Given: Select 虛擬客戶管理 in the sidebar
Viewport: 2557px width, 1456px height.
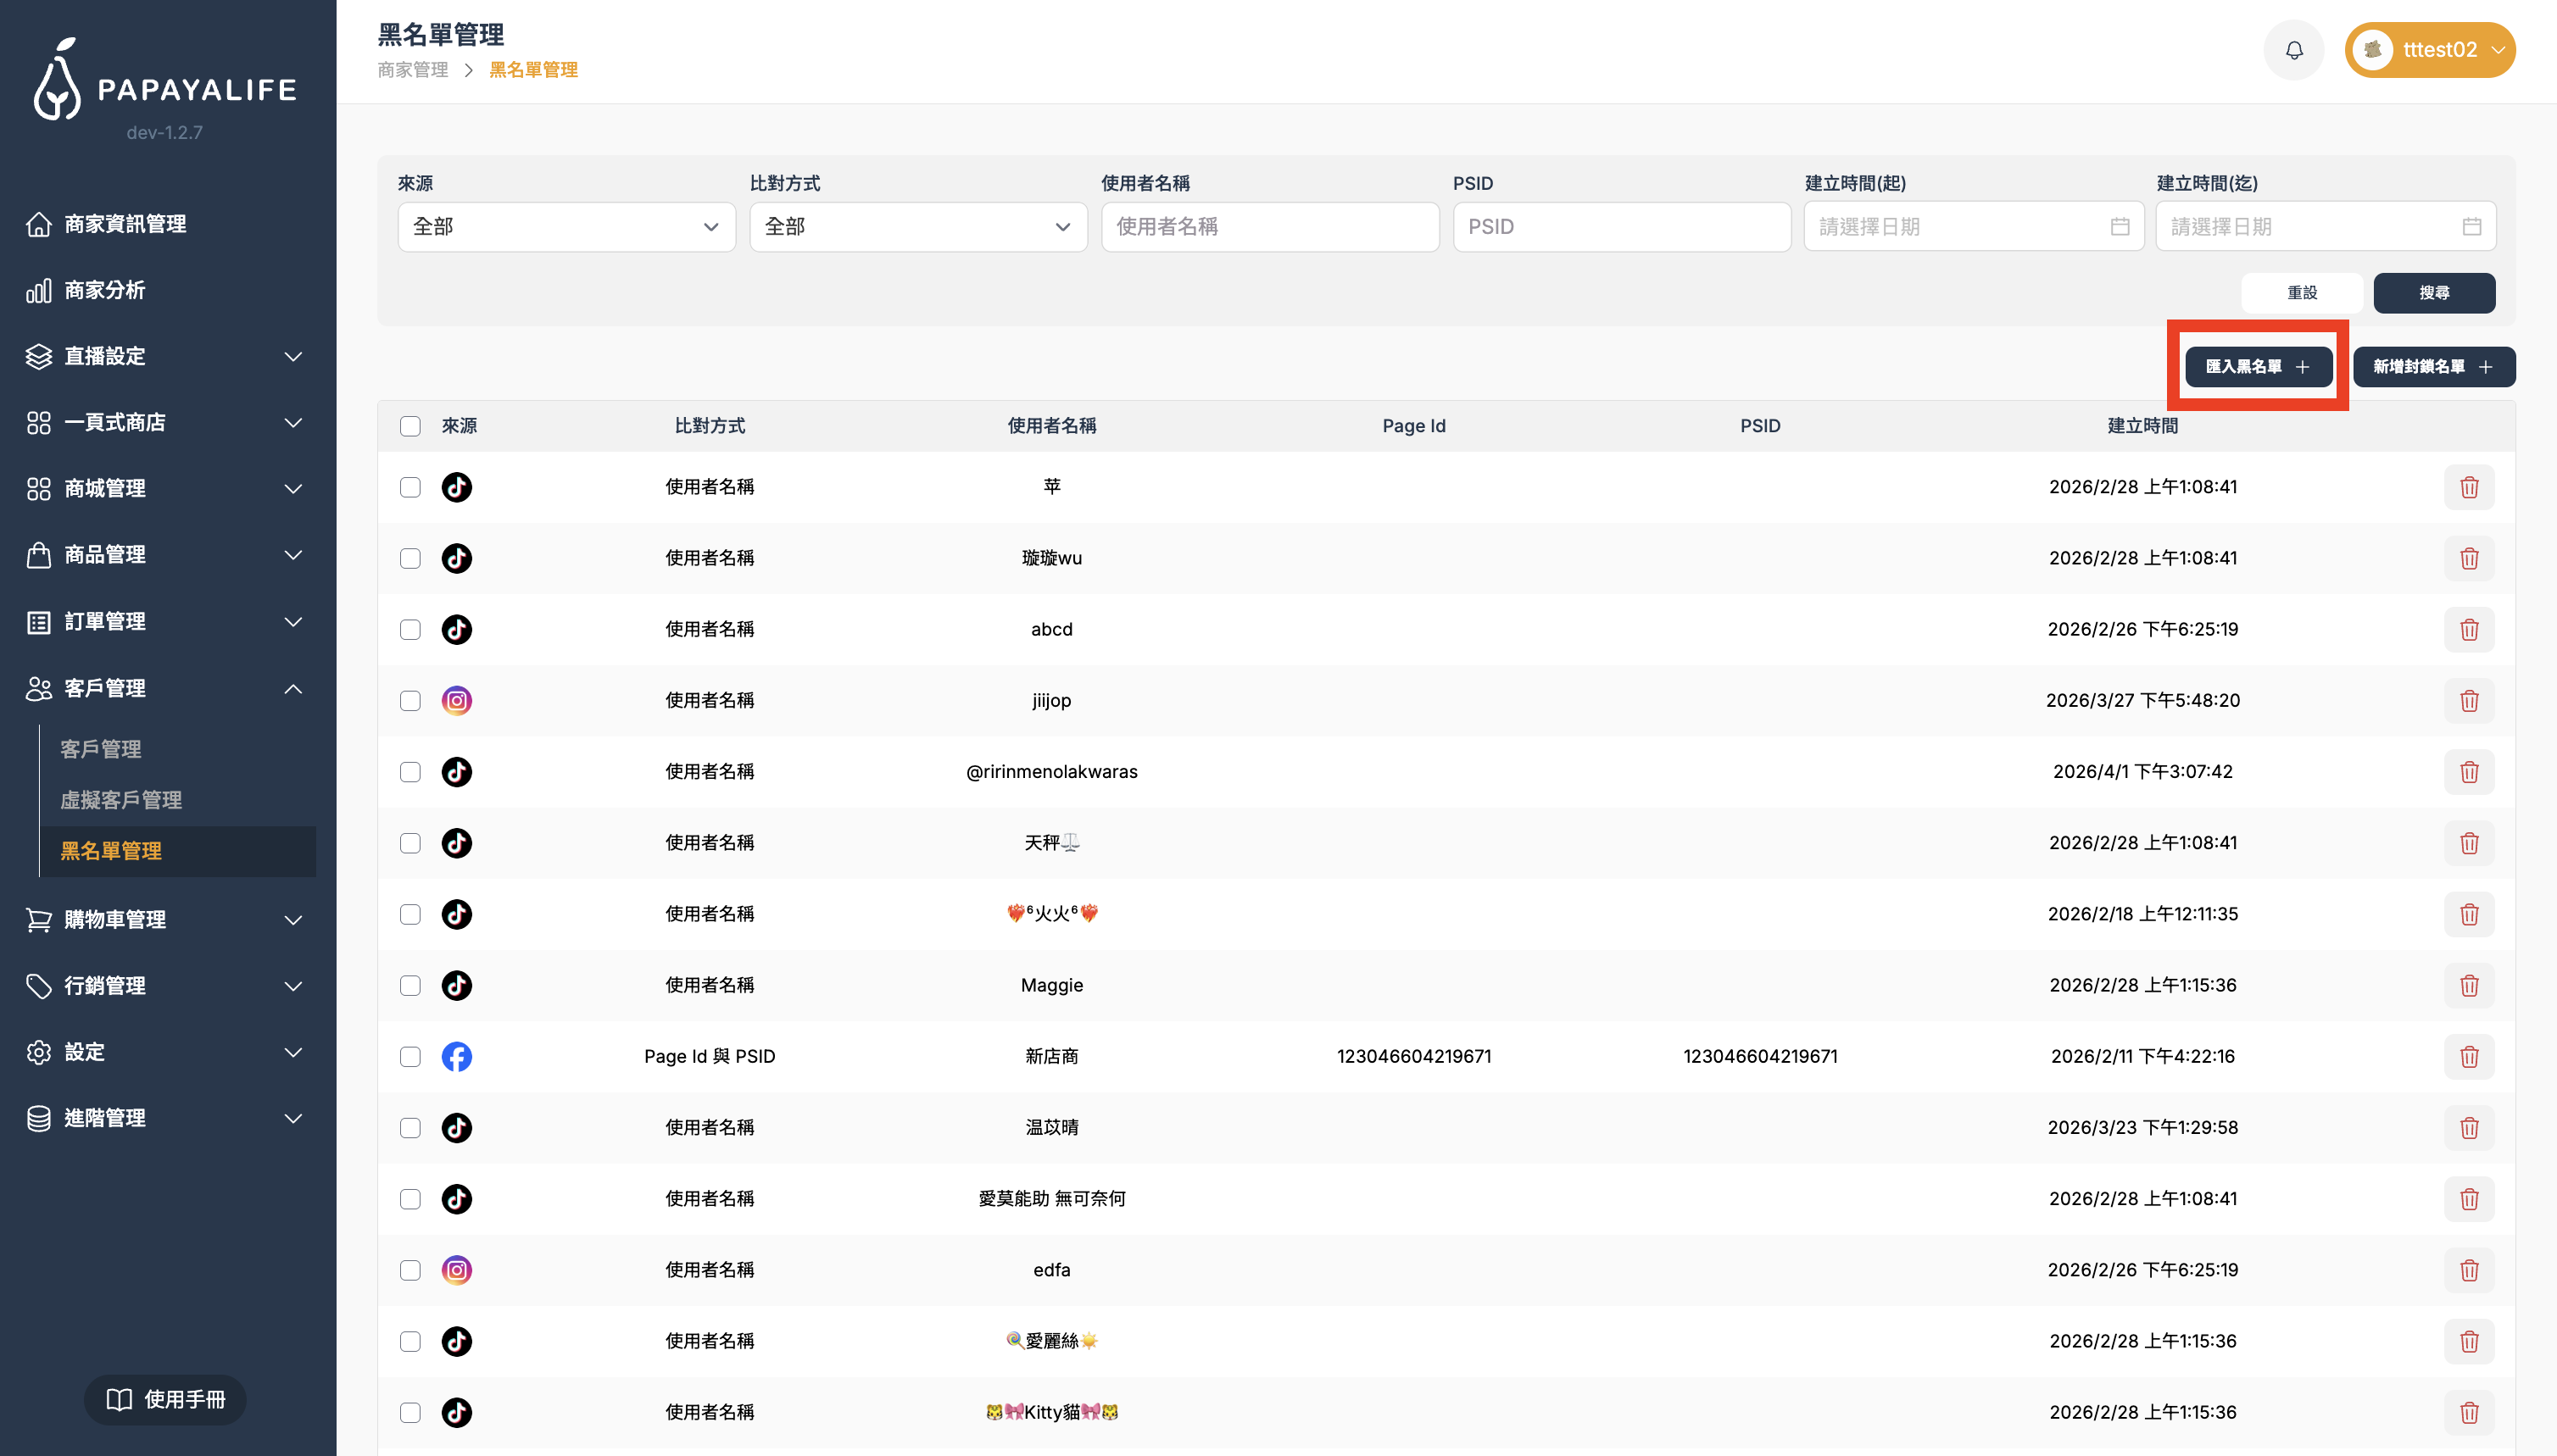Looking at the screenshot, I should [x=120, y=799].
